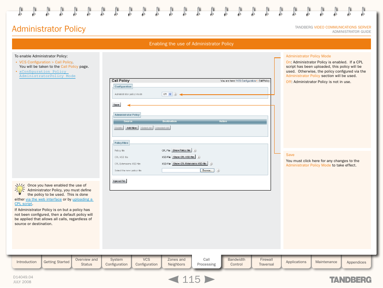Image resolution: width=383 pixels, height=288 pixels.
Task: Click the Source column header
Action: [128, 121]
